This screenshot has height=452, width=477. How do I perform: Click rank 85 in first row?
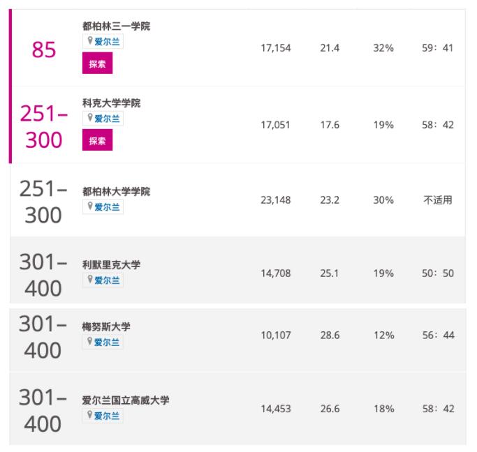click(x=44, y=50)
